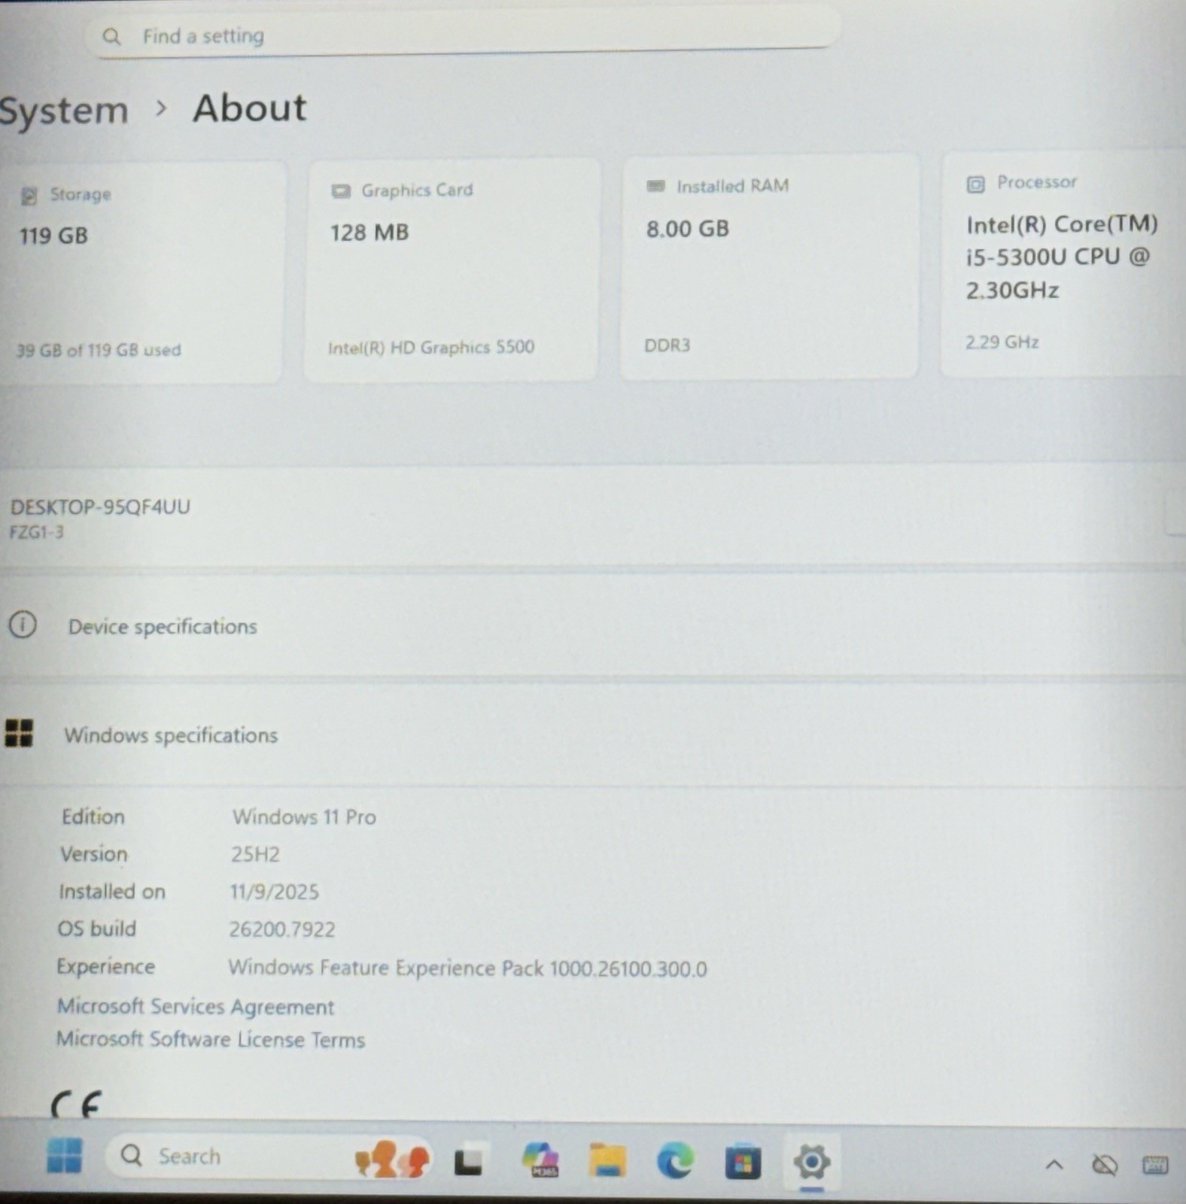The height and width of the screenshot is (1204, 1186).
Task: Show hidden system tray icons
Action: pos(1054,1166)
